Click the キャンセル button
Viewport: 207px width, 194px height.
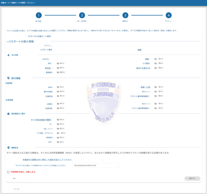(17, 189)
